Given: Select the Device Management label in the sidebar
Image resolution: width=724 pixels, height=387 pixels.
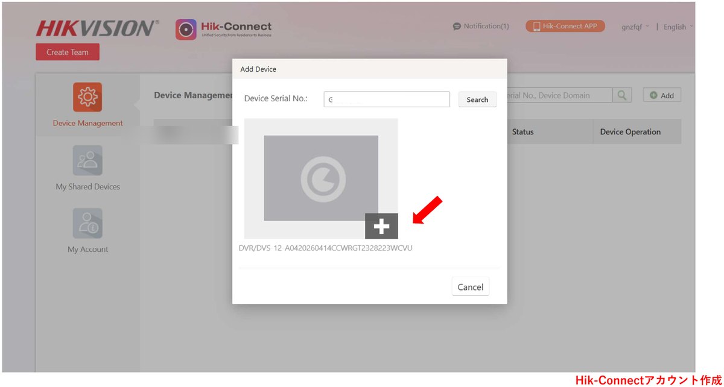Looking at the screenshot, I should [87, 123].
